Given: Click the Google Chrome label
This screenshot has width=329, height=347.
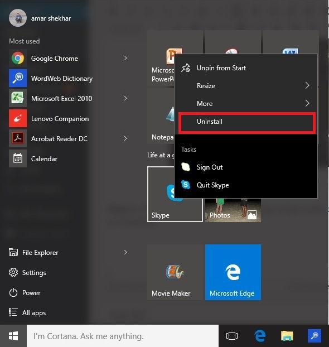Looking at the screenshot, I should 55,59.
